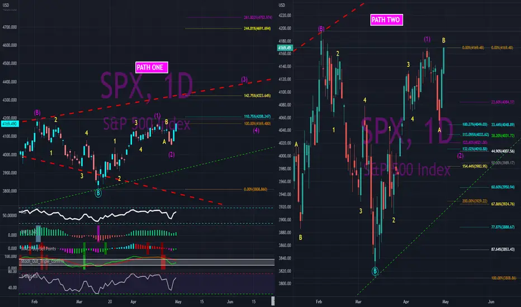Select the 244.81%(4691.694) Fibonacci label

tap(257, 28)
